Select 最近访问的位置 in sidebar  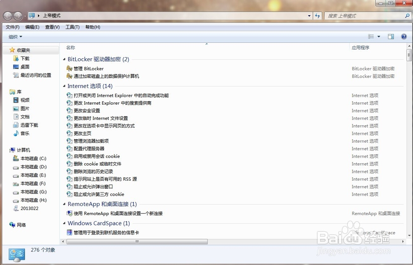click(x=36, y=75)
